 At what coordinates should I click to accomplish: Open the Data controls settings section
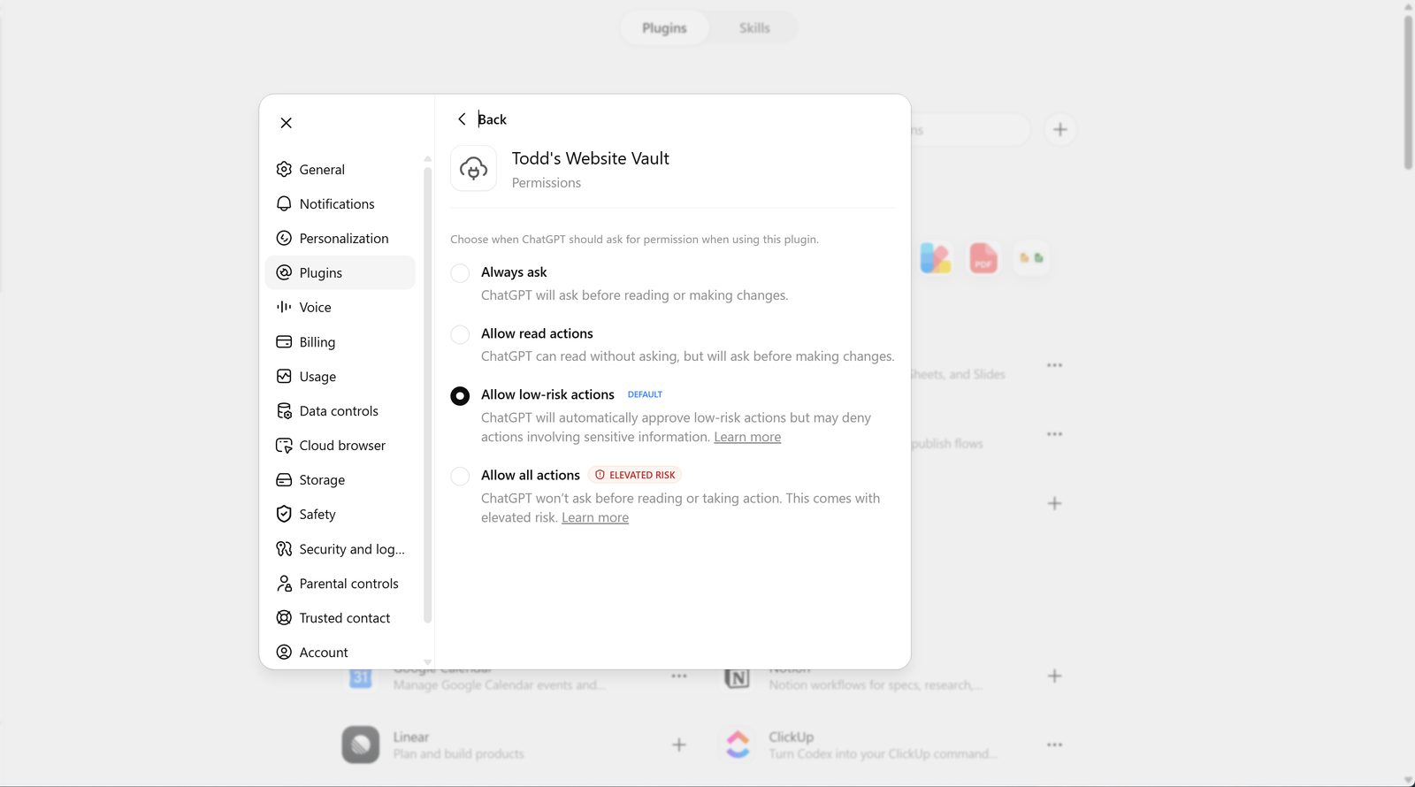340,410
